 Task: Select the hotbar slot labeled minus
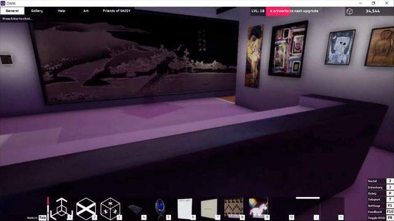(x=308, y=209)
